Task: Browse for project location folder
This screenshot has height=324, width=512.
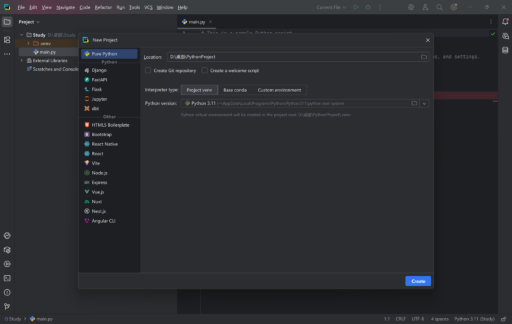Action: 423,57
